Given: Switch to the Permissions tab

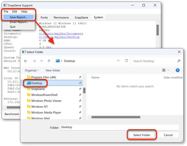Looking at the screenshot, I should tap(61, 17).
